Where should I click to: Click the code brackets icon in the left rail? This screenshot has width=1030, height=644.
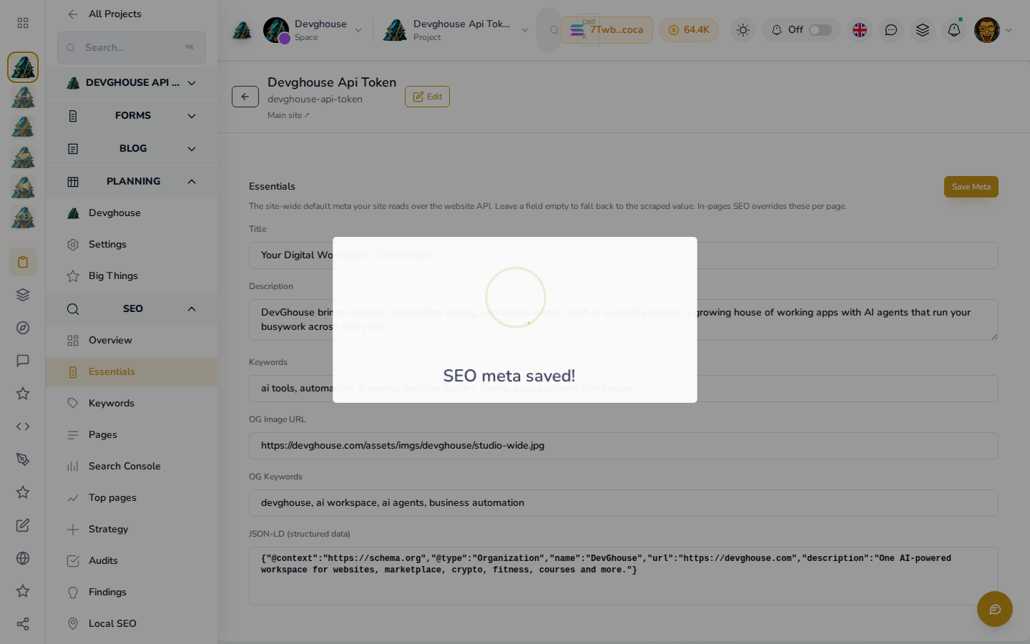[23, 426]
